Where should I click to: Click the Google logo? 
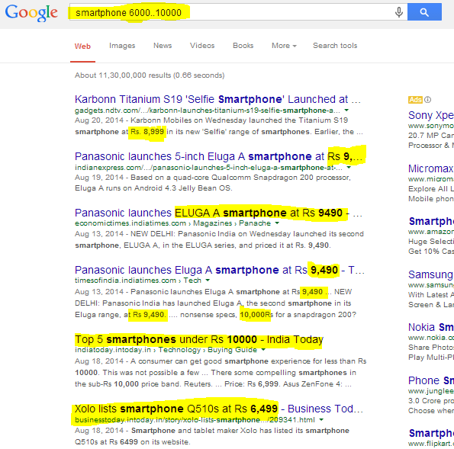[31, 13]
